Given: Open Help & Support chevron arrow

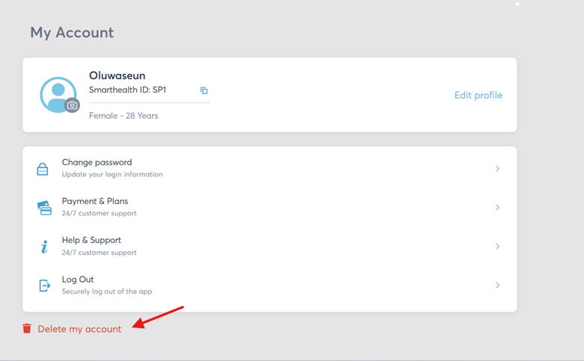Looking at the screenshot, I should 497,247.
